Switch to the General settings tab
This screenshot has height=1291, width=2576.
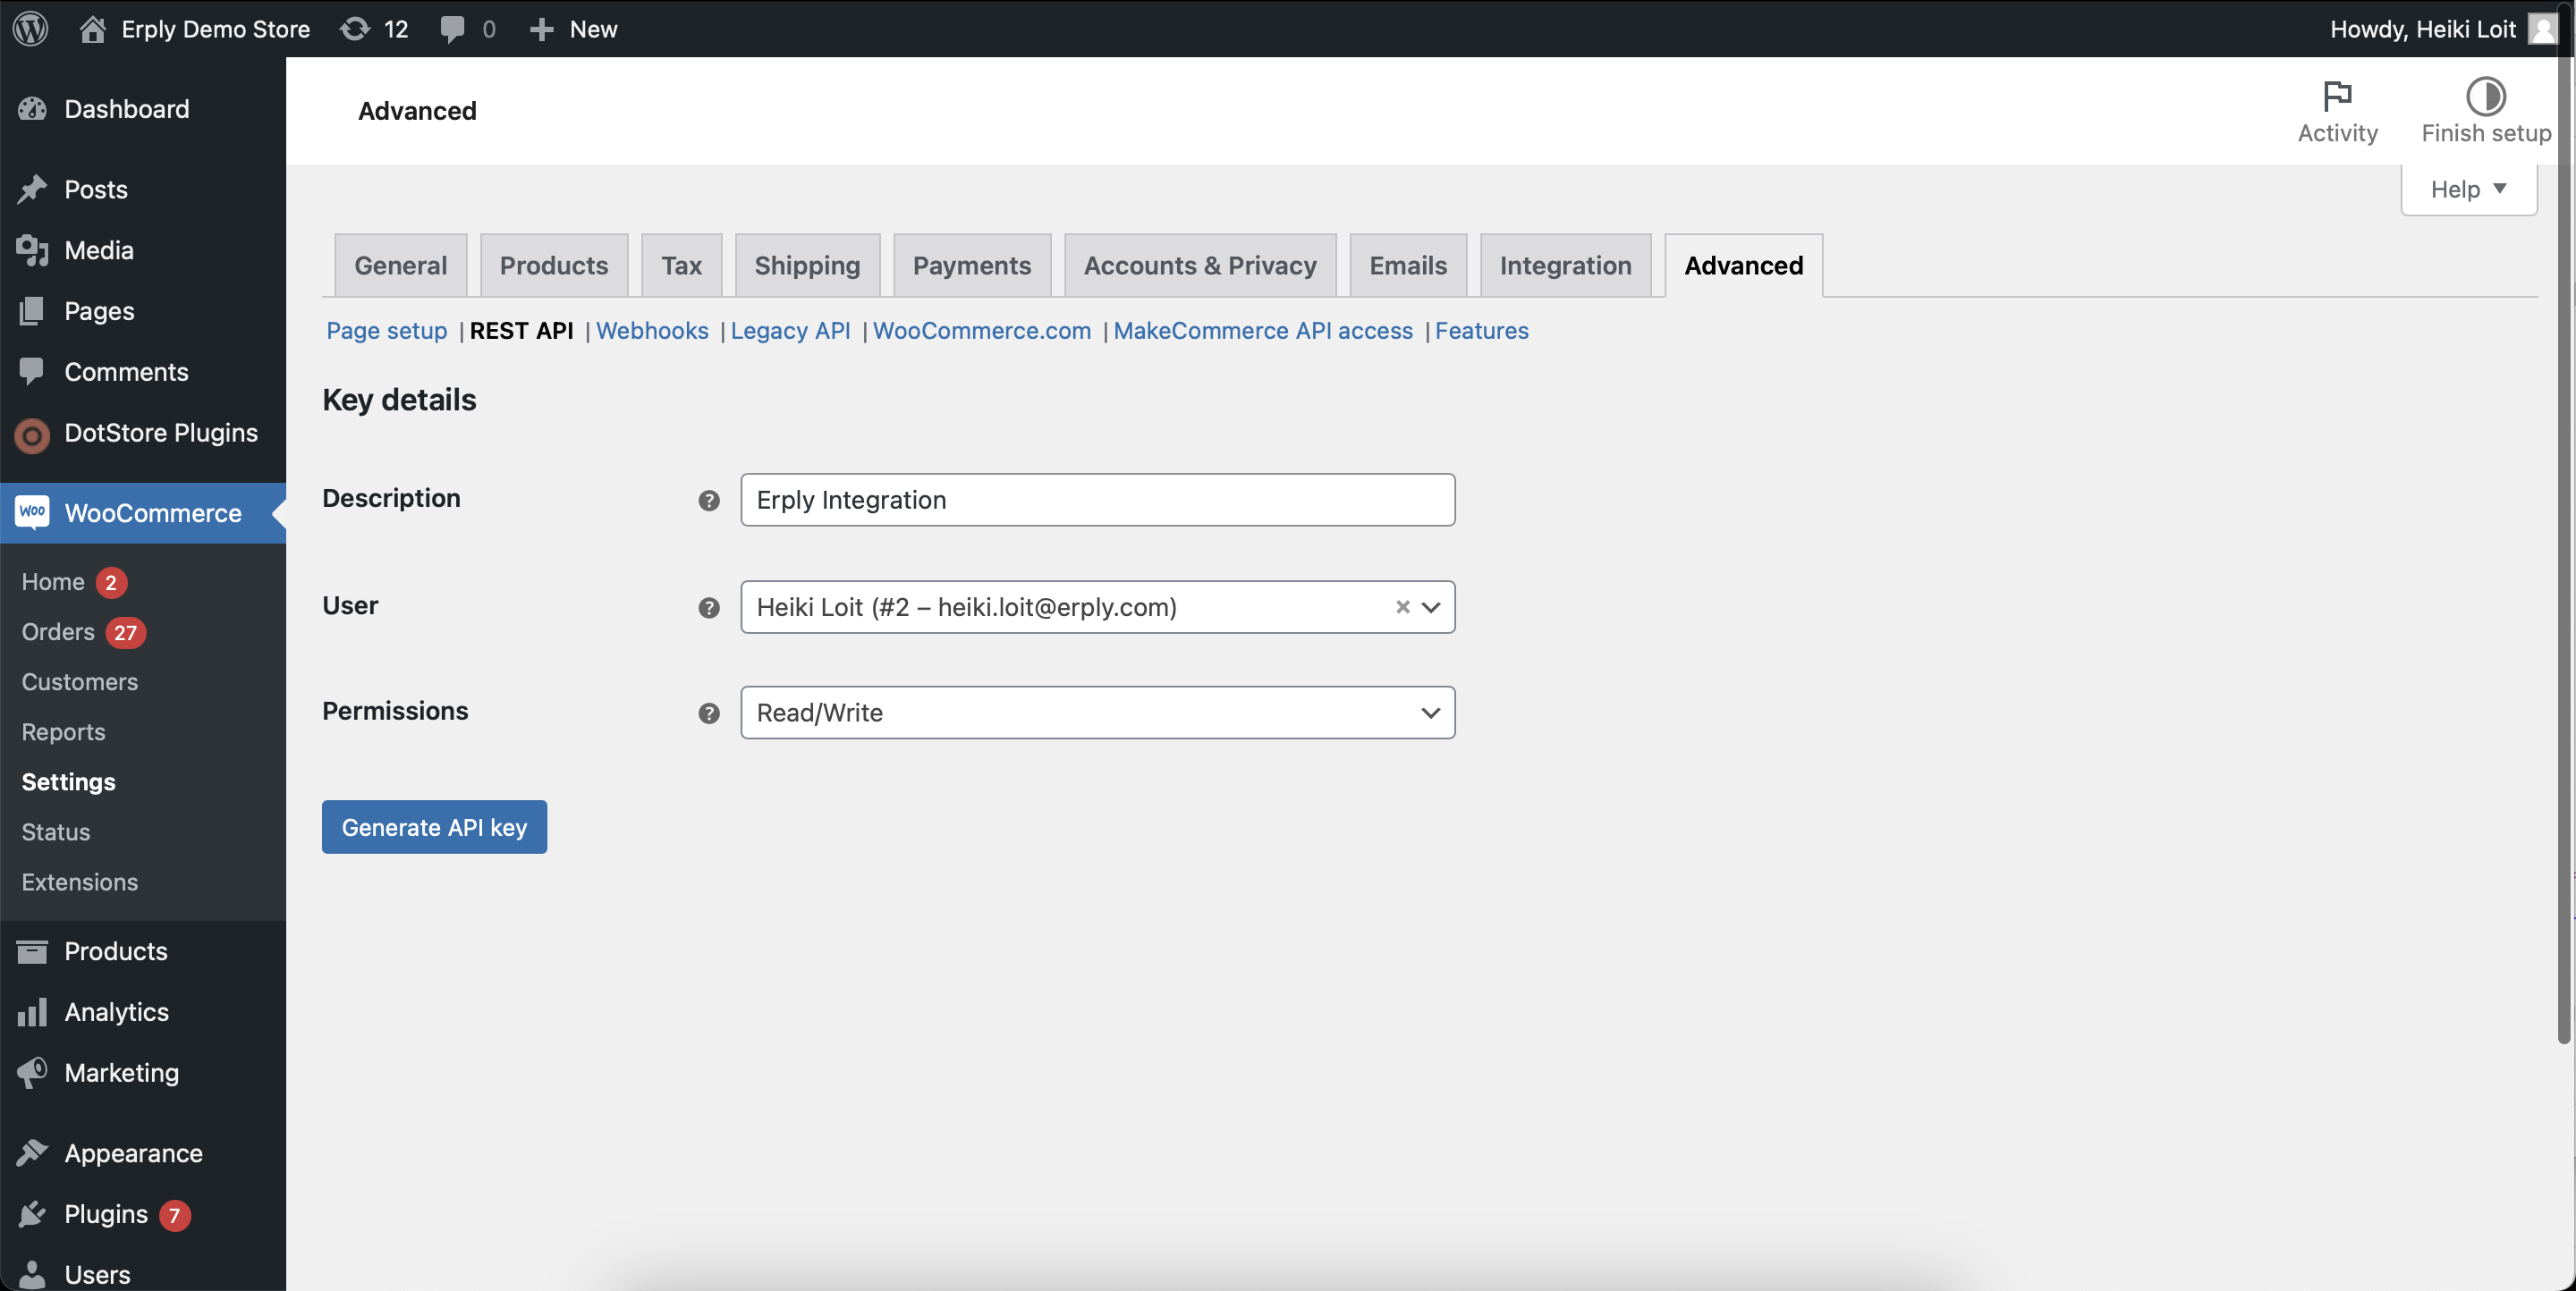(400, 265)
